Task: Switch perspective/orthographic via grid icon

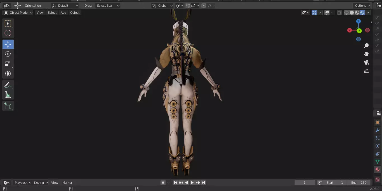Action: click(366, 71)
